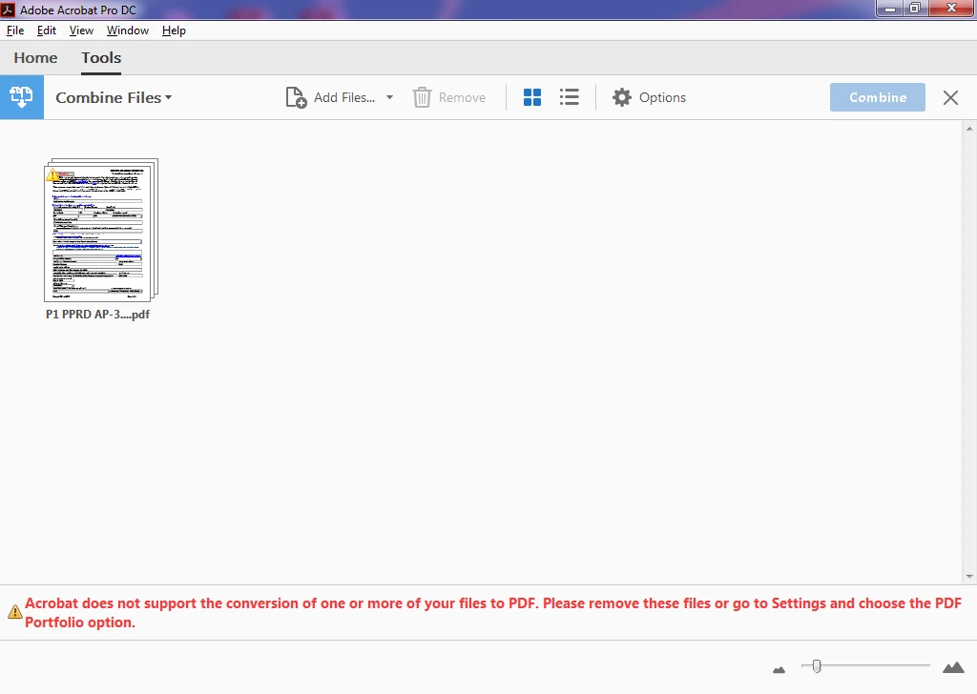Switch to the Tools tab

[x=101, y=58]
